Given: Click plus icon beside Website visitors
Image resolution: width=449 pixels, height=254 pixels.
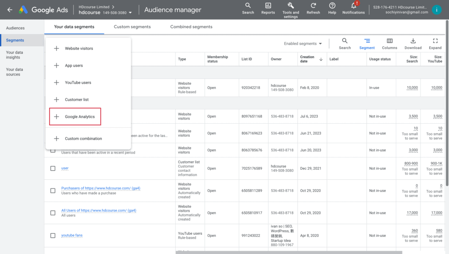Looking at the screenshot, I should 57,49.
